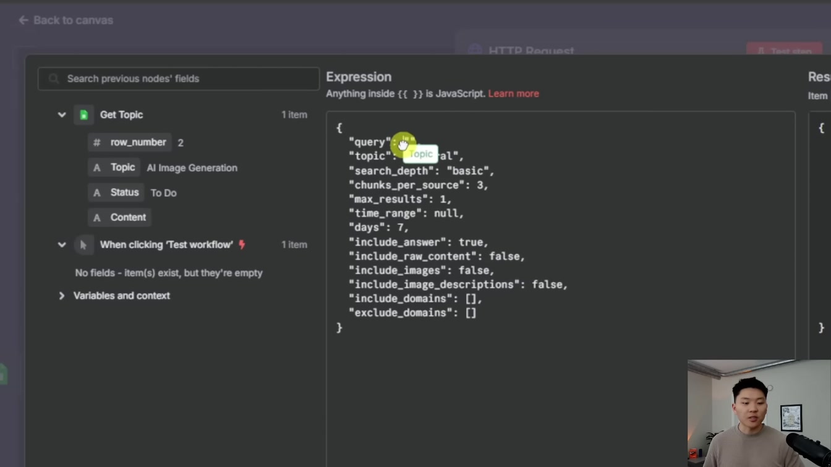Click the webcam video overlay thumbnail
Viewport: 831px width, 467px height.
tap(759, 413)
